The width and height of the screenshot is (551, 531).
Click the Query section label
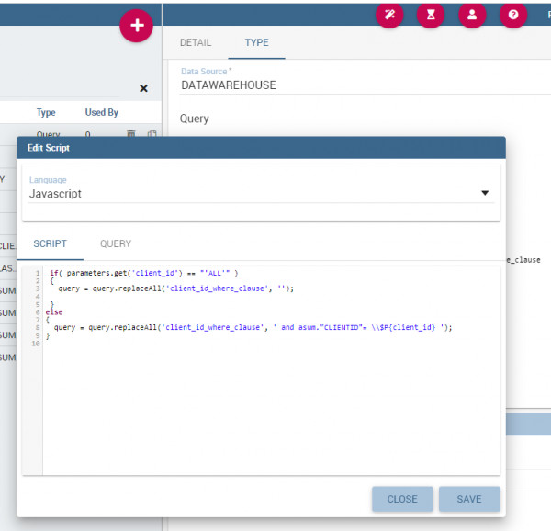(195, 119)
